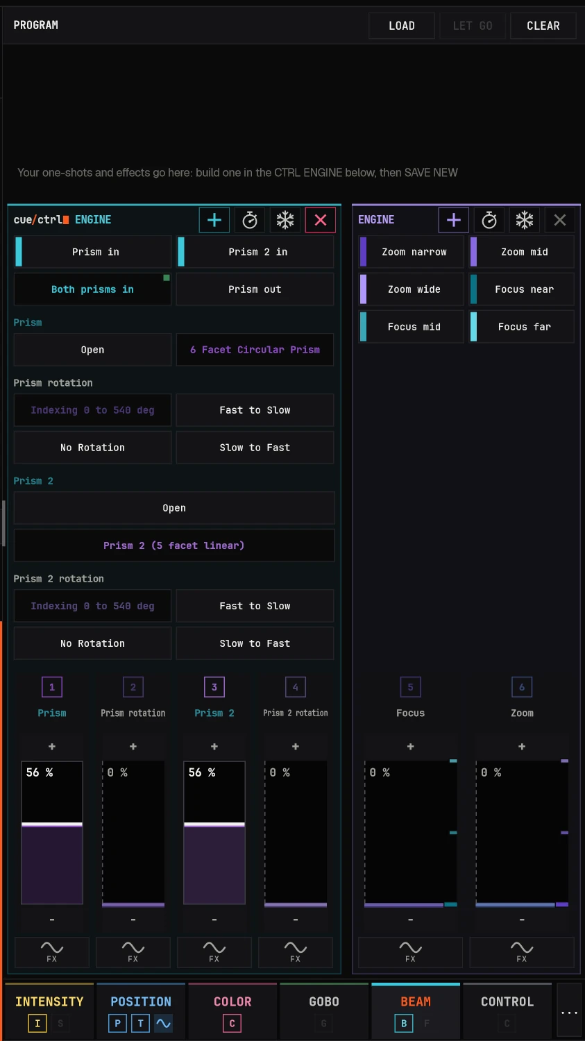
Task: Select Prism 2 (5 facet linear) option
Action: [174, 545]
